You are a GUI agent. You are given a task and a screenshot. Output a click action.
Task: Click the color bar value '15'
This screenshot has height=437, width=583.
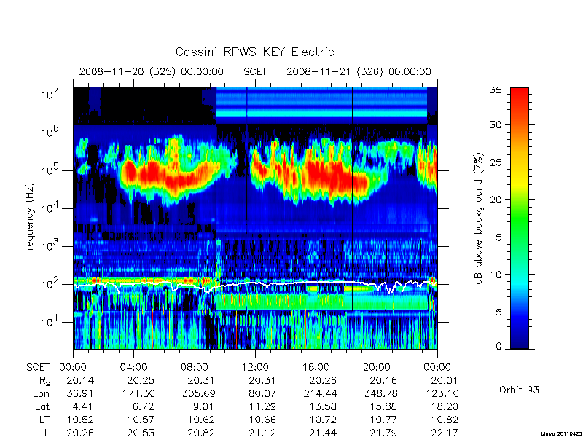[496, 237]
